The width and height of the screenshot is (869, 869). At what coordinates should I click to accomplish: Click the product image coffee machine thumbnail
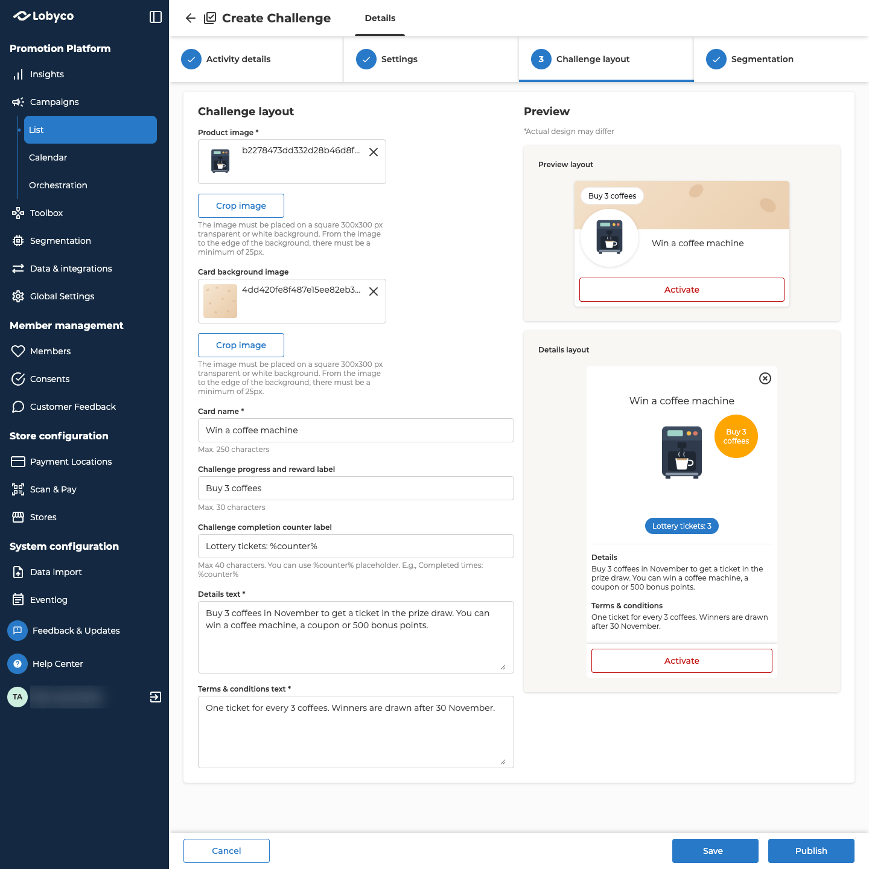(220, 162)
